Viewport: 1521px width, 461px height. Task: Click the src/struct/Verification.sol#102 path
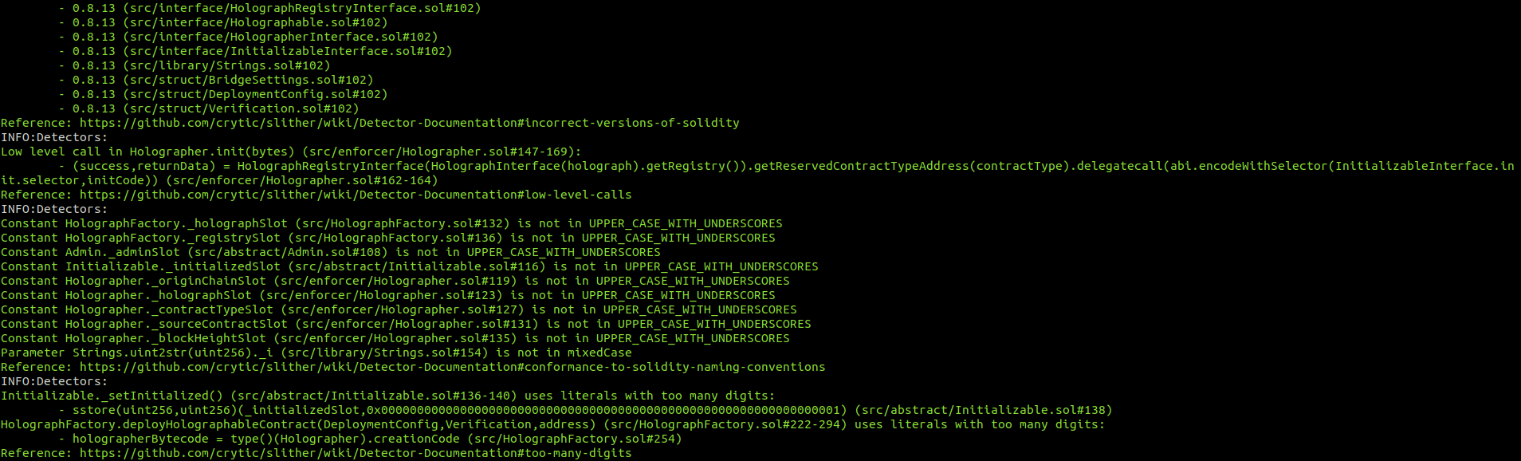(241, 108)
